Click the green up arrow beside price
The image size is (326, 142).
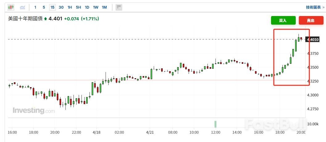click(45, 19)
